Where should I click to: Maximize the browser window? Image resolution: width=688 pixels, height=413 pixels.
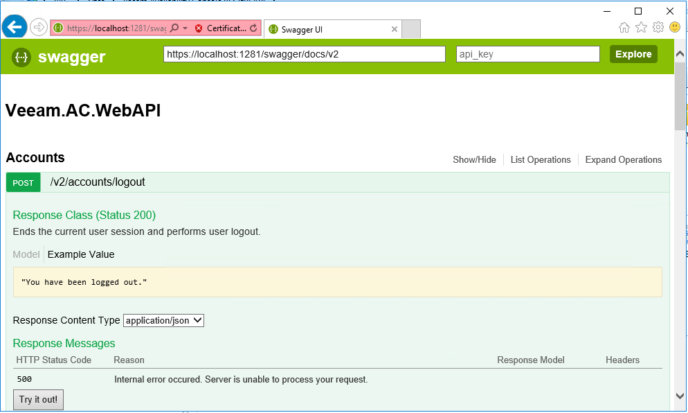pos(638,11)
